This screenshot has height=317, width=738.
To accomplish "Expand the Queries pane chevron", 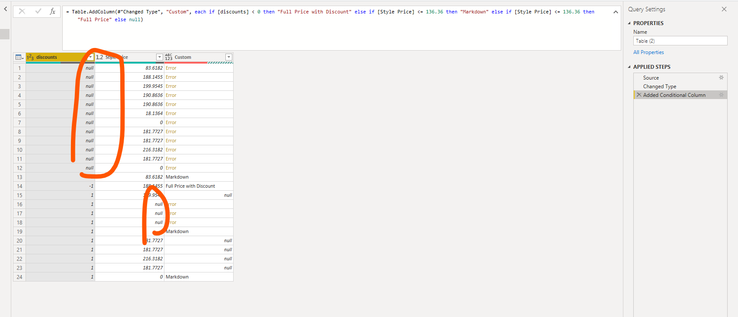I will (5, 9).
